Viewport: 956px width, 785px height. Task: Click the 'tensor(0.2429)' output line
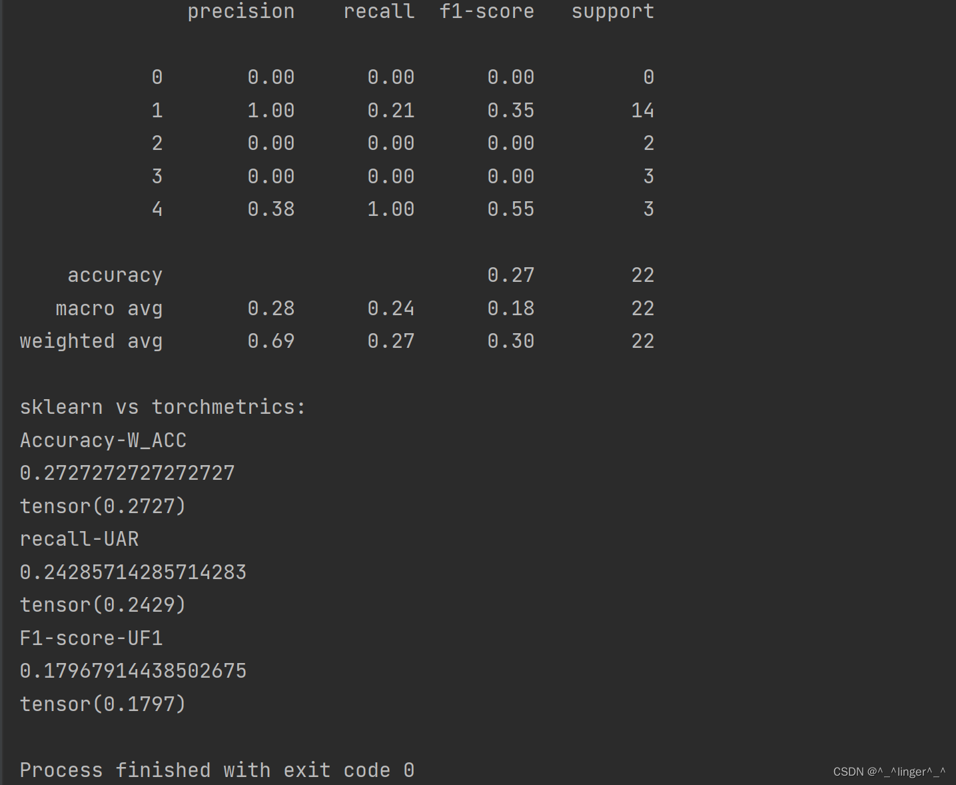[x=103, y=605]
